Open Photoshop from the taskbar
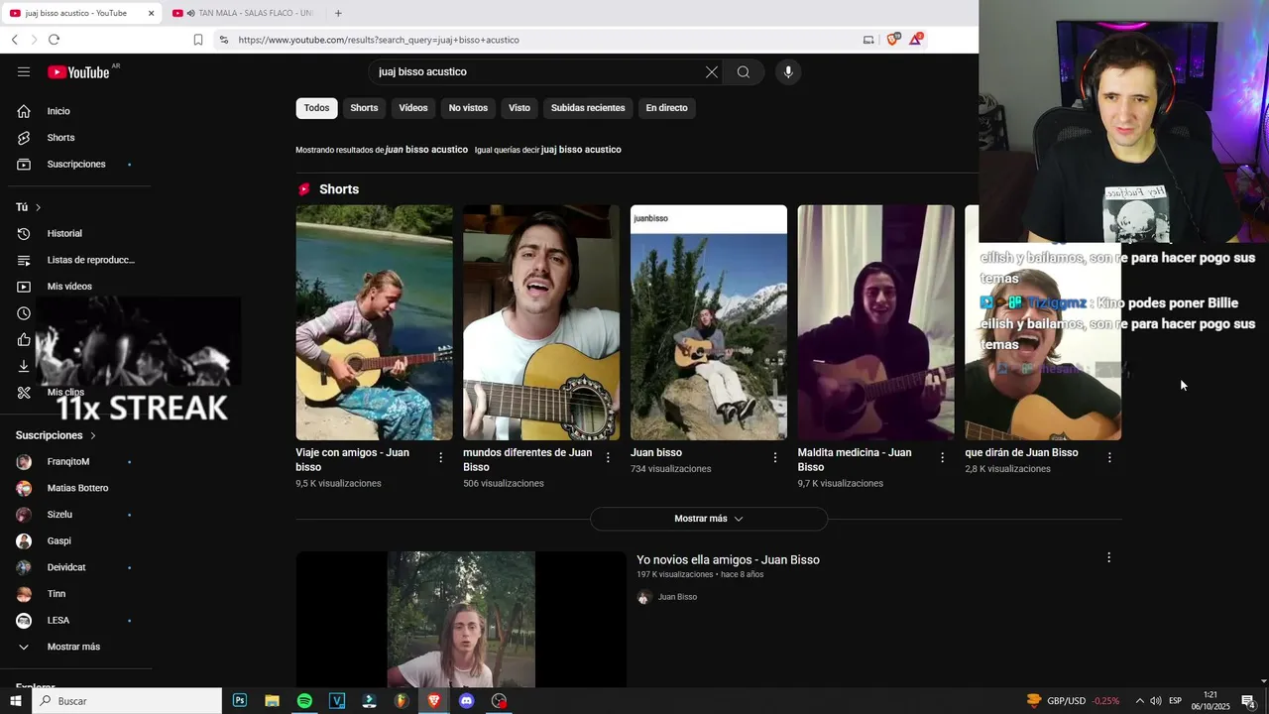 [x=240, y=700]
